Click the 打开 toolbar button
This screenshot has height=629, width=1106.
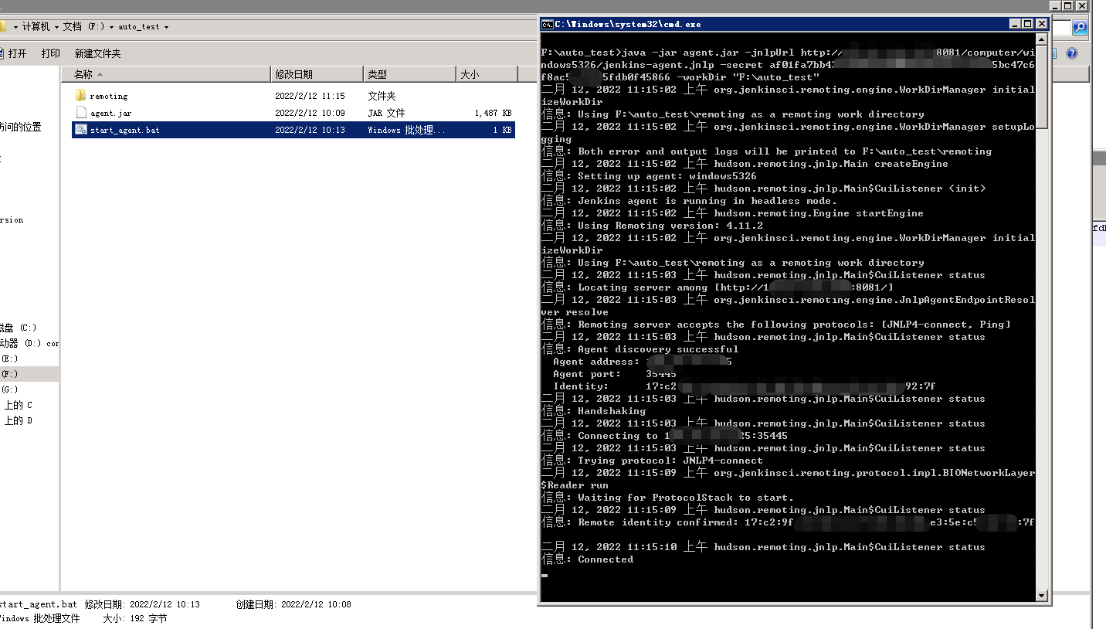[13, 53]
